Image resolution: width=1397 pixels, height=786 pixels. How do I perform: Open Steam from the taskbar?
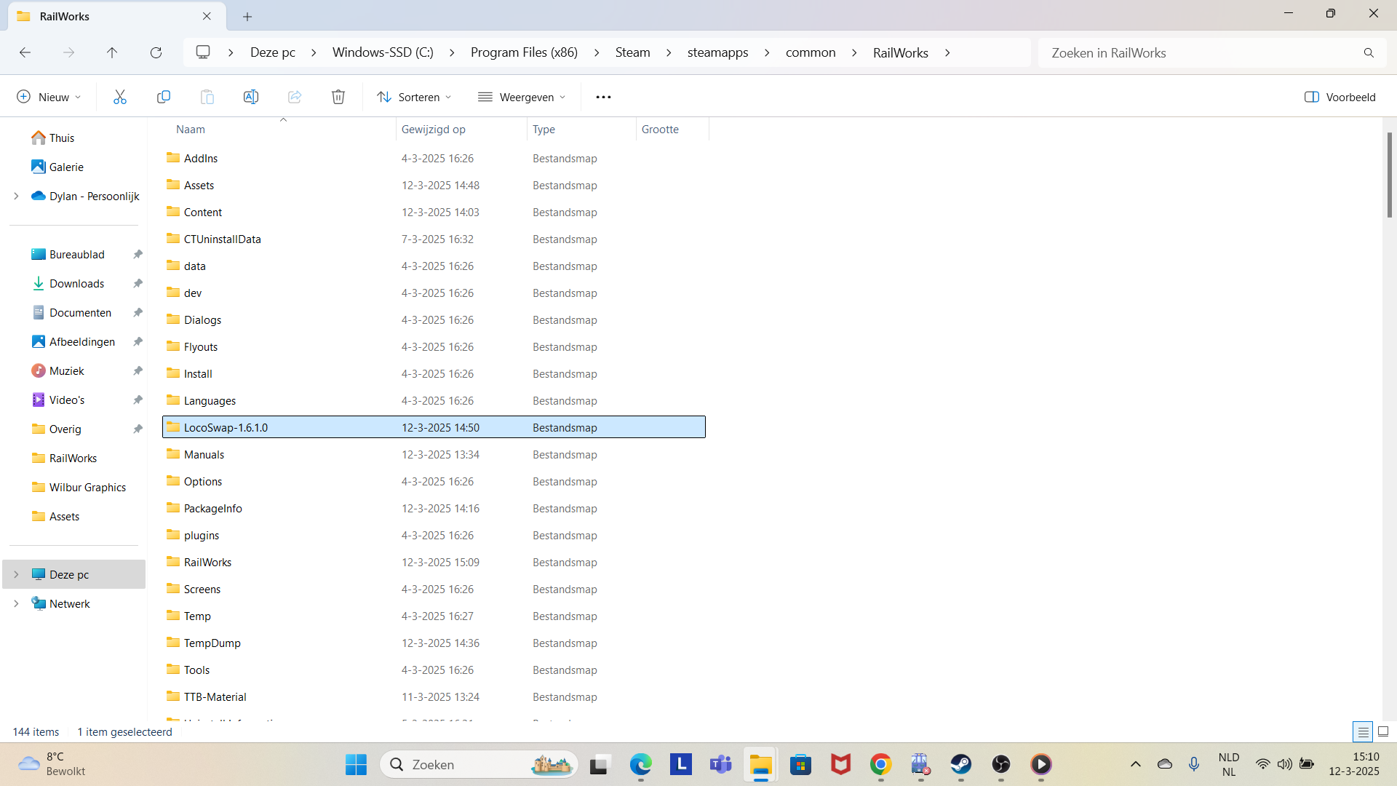[961, 764]
